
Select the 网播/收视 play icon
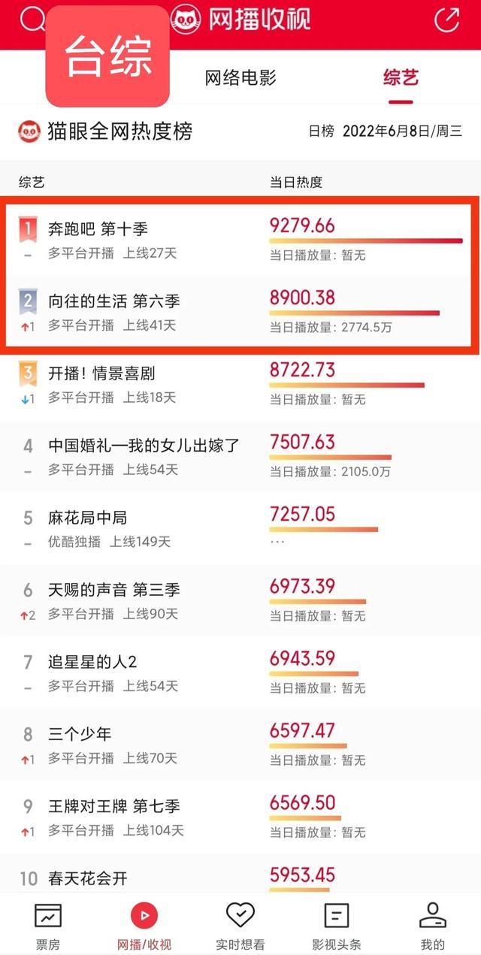tap(144, 915)
